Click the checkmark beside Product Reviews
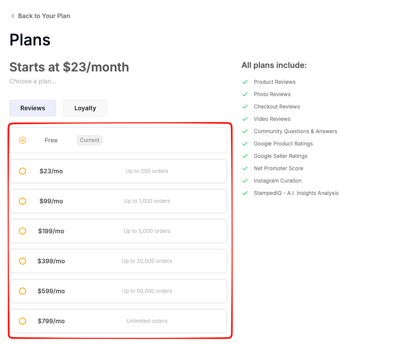The height and width of the screenshot is (344, 411). [245, 82]
